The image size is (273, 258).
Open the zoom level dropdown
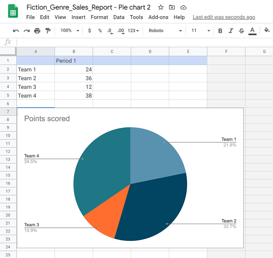pos(69,30)
